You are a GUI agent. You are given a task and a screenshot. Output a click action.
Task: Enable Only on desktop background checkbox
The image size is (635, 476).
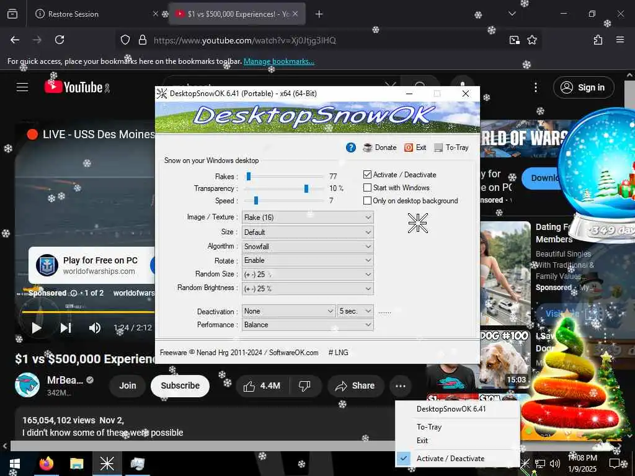(x=367, y=200)
